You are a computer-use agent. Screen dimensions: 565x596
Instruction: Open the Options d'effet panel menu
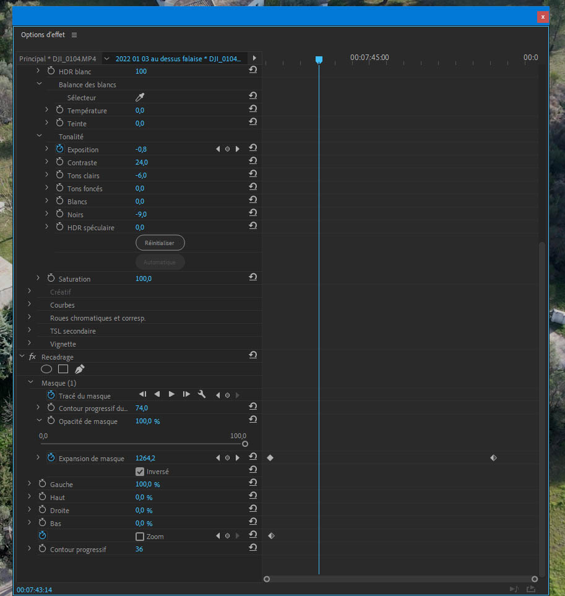coord(74,35)
